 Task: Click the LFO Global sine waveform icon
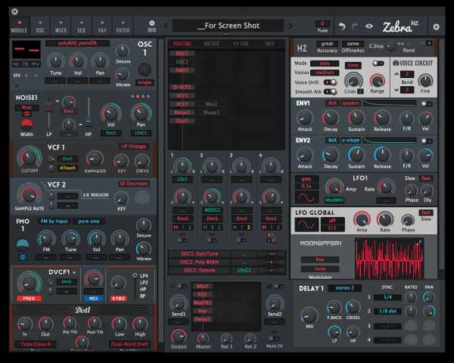point(306,225)
